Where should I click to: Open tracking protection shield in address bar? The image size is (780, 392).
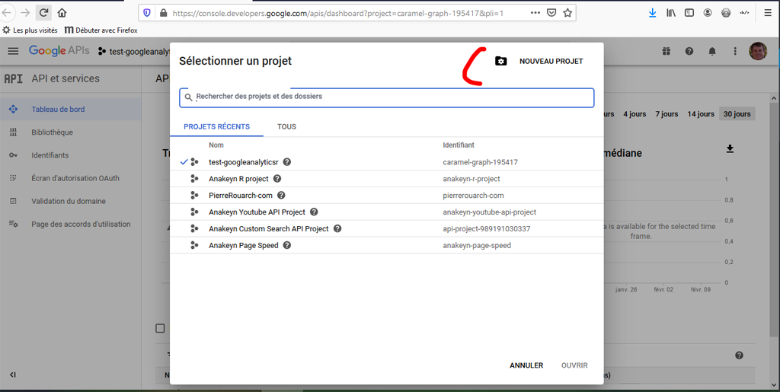click(x=147, y=13)
